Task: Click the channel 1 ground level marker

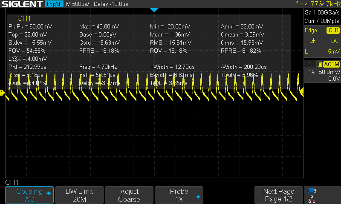Action: point(2,93)
